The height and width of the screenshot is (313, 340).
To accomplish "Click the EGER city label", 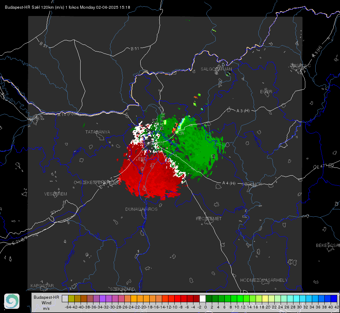I will pyautogui.click(x=266, y=92).
